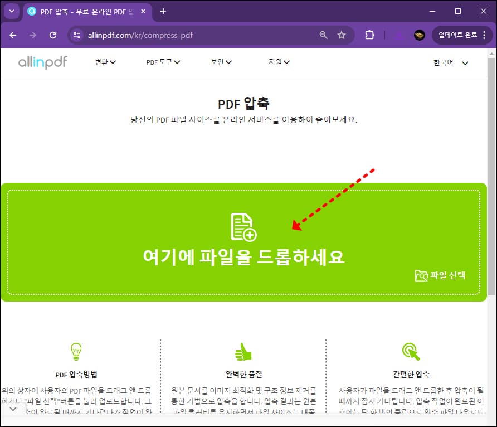Expand the 변환 dropdown menu
The width and height of the screenshot is (497, 427).
(x=105, y=62)
